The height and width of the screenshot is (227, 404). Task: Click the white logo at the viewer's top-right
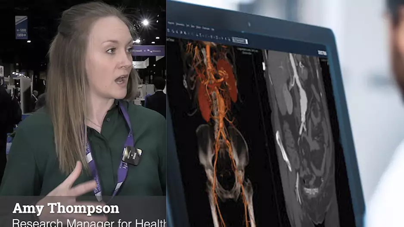322,53
